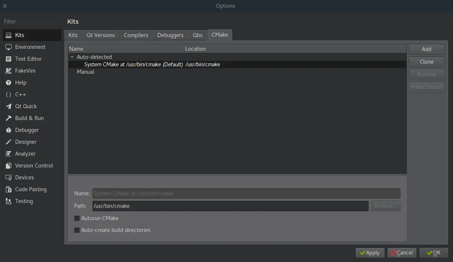Open the Devices category icon
This screenshot has height=262, width=453.
(x=9, y=178)
